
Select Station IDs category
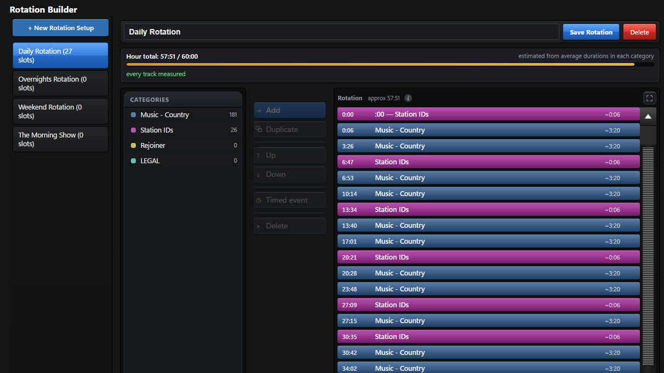click(x=183, y=130)
